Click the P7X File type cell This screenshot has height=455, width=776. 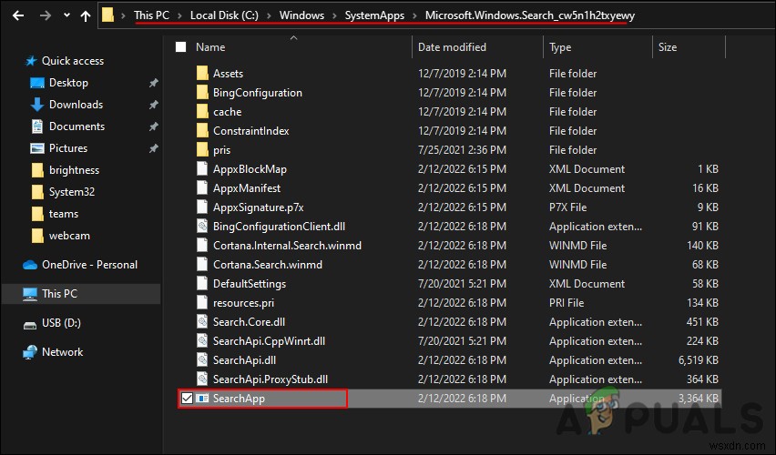tap(567, 207)
